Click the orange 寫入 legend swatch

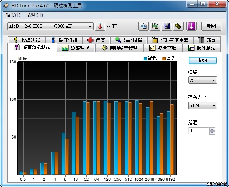tap(164, 58)
